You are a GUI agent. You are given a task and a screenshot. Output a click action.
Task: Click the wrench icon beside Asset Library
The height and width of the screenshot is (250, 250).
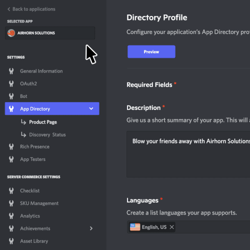coord(11,241)
